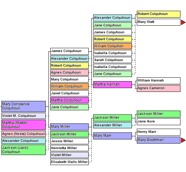Click Alexander Colquhoun, husband of Martha Hannah
186x172 pixels.
point(113,18)
